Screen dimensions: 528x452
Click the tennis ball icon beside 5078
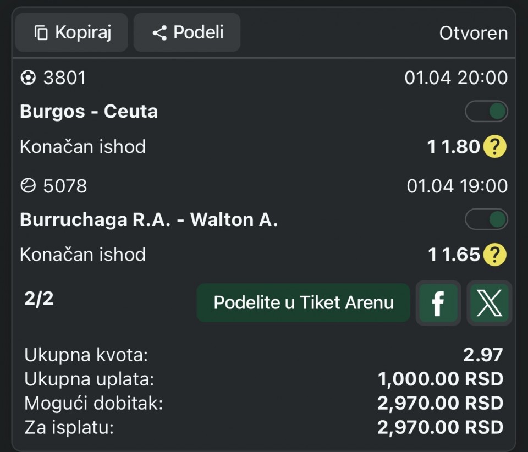(x=28, y=186)
